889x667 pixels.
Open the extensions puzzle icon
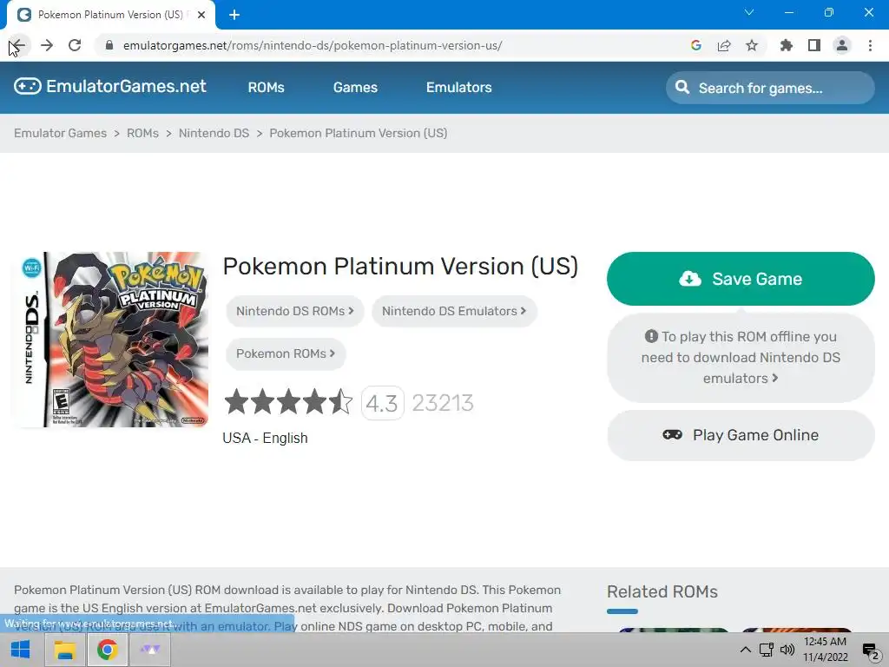click(x=787, y=45)
